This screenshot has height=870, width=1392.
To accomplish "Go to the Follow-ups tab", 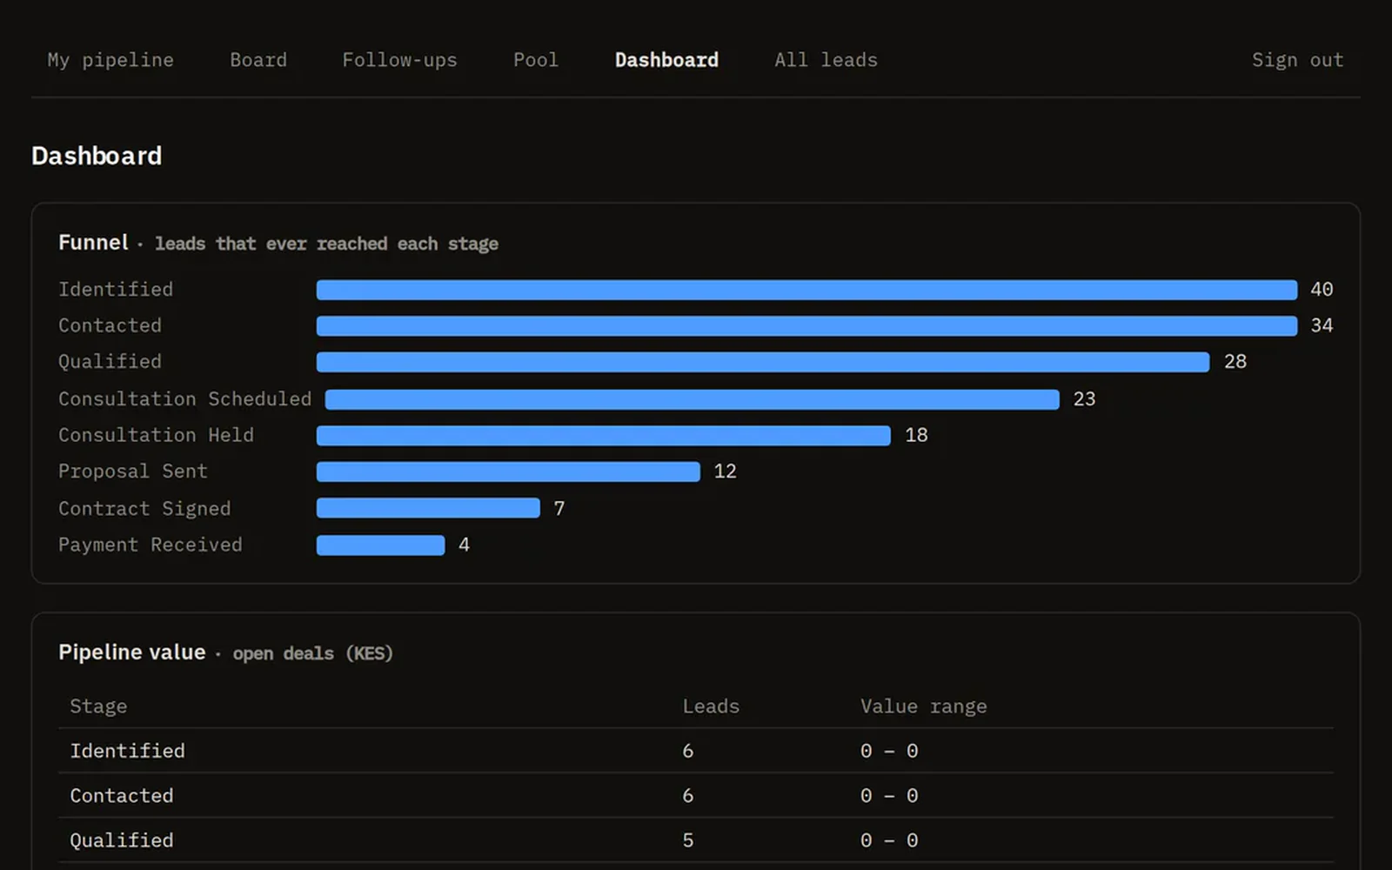I will click(x=399, y=60).
